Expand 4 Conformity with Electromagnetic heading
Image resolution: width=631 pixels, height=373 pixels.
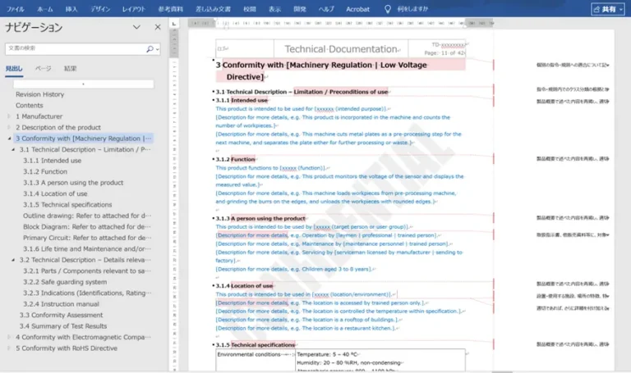[10, 337]
